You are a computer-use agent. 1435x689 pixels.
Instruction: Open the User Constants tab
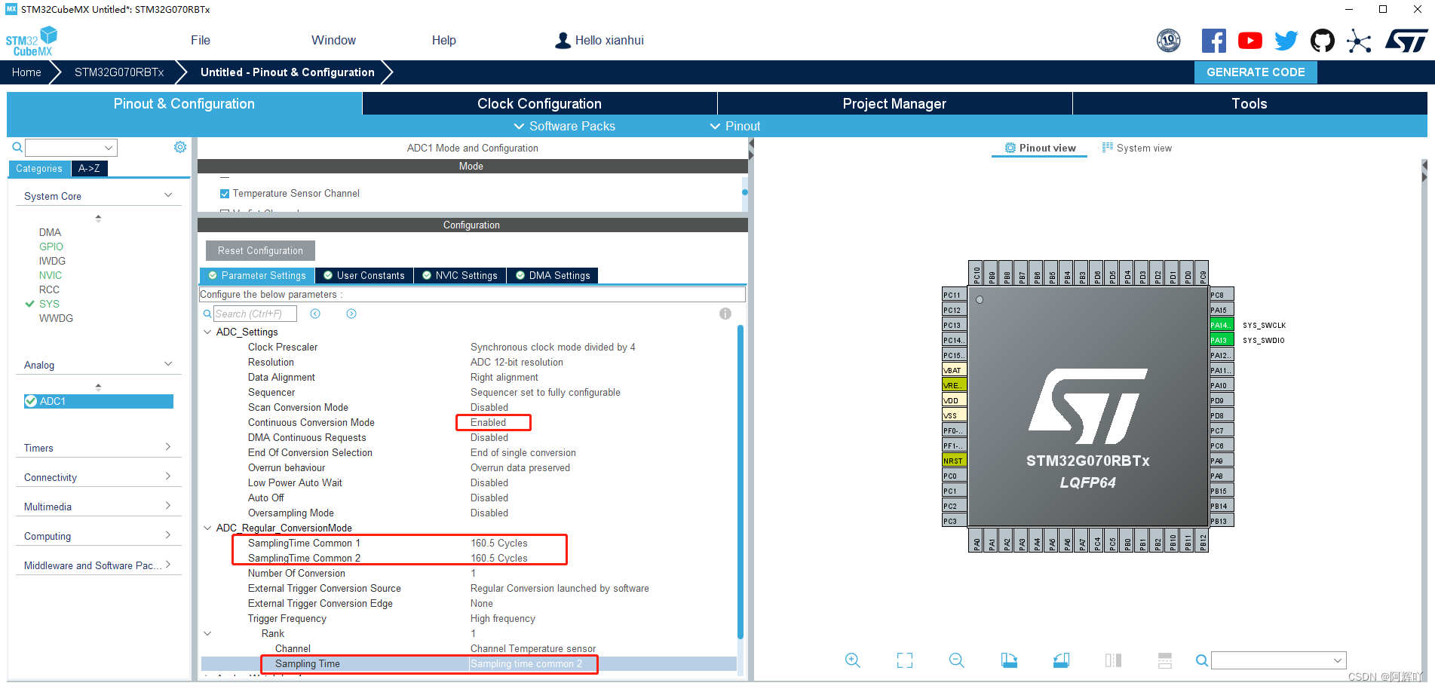[x=363, y=275]
